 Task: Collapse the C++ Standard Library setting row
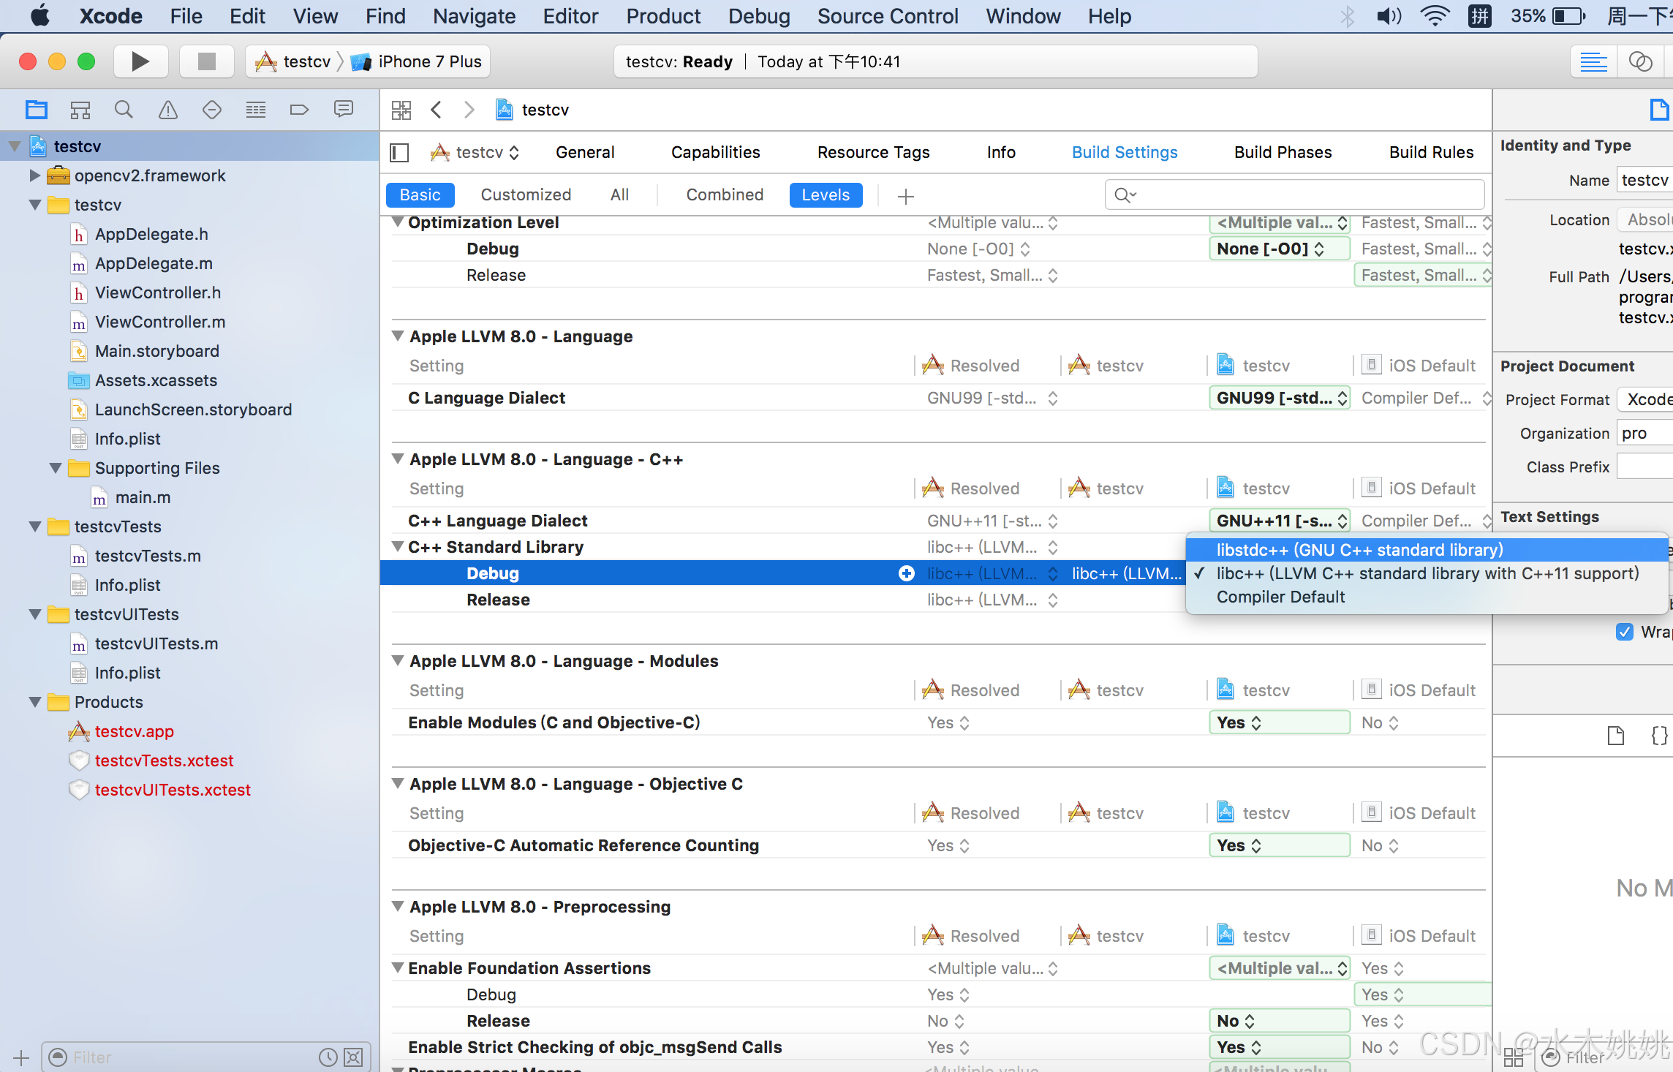[398, 547]
